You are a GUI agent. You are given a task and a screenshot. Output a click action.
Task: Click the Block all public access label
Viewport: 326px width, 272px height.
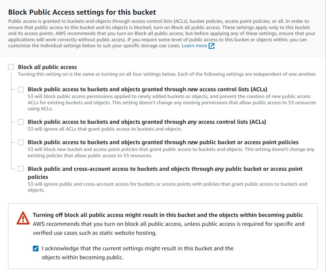coord(47,67)
